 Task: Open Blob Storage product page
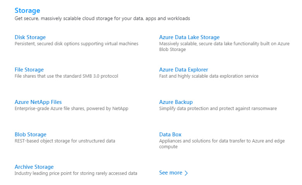(x=31, y=134)
